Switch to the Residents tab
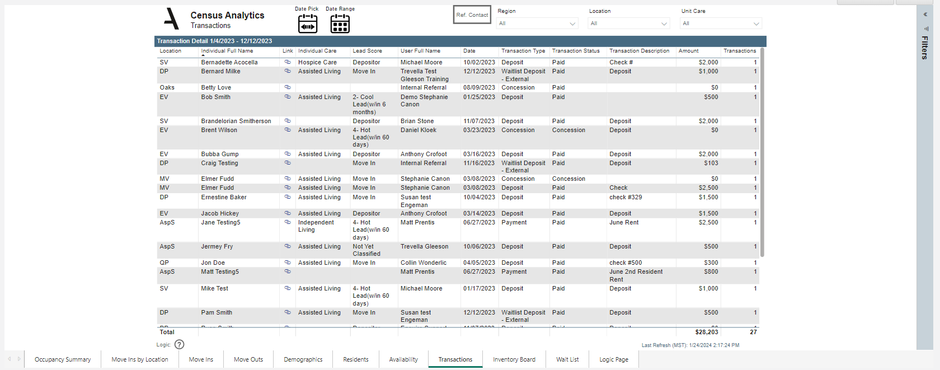940x370 pixels. [356, 359]
